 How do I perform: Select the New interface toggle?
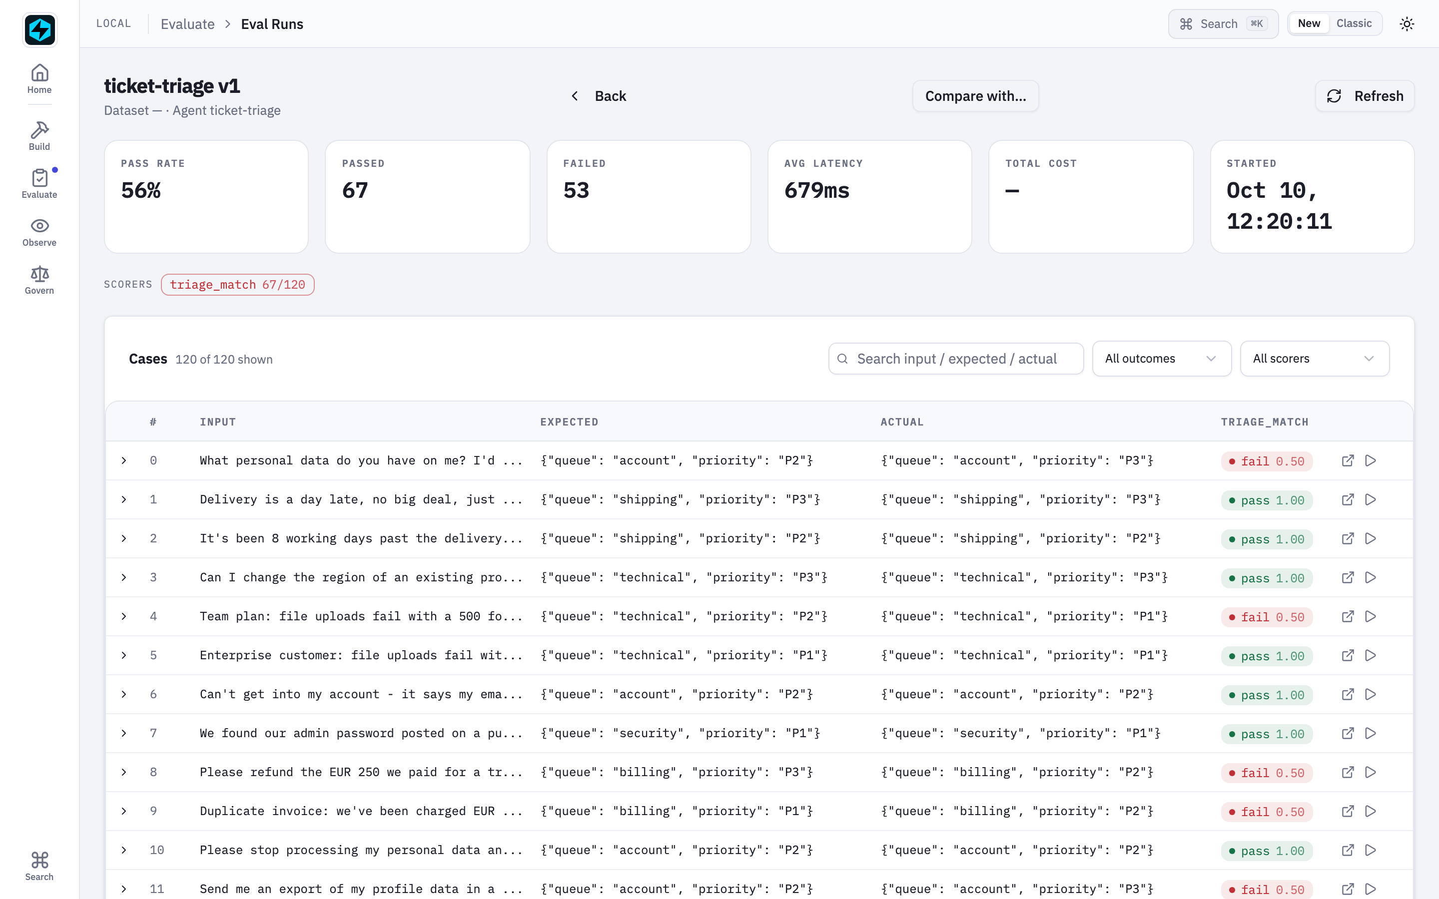click(1309, 23)
